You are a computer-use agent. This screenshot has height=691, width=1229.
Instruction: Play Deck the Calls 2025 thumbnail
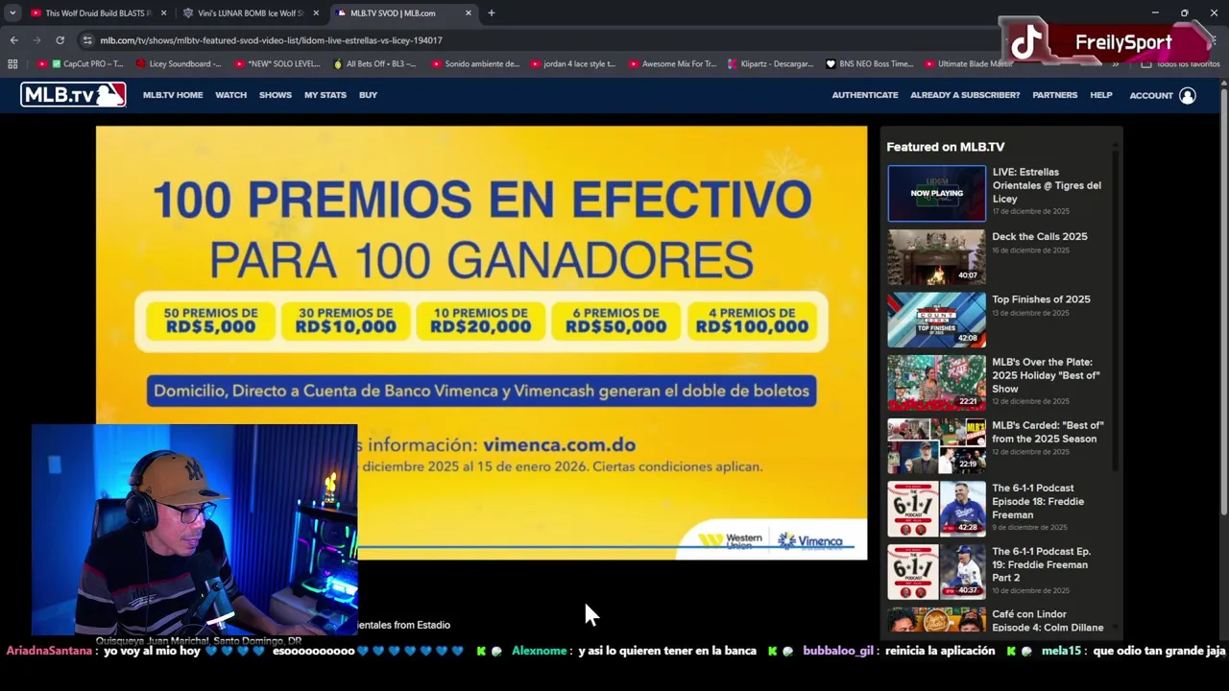[936, 256]
